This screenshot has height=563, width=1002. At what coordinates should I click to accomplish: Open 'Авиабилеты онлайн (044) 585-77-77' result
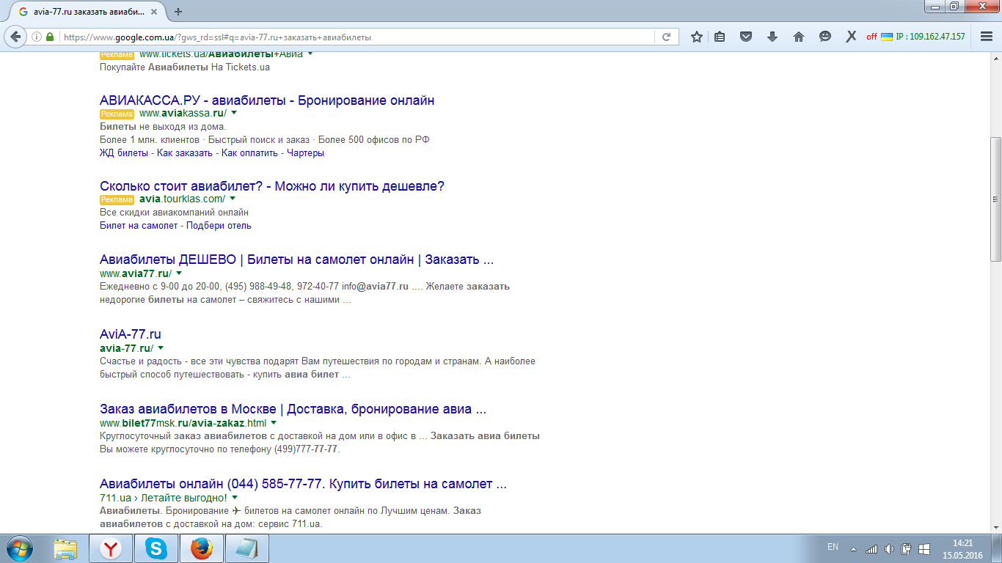pyautogui.click(x=303, y=484)
